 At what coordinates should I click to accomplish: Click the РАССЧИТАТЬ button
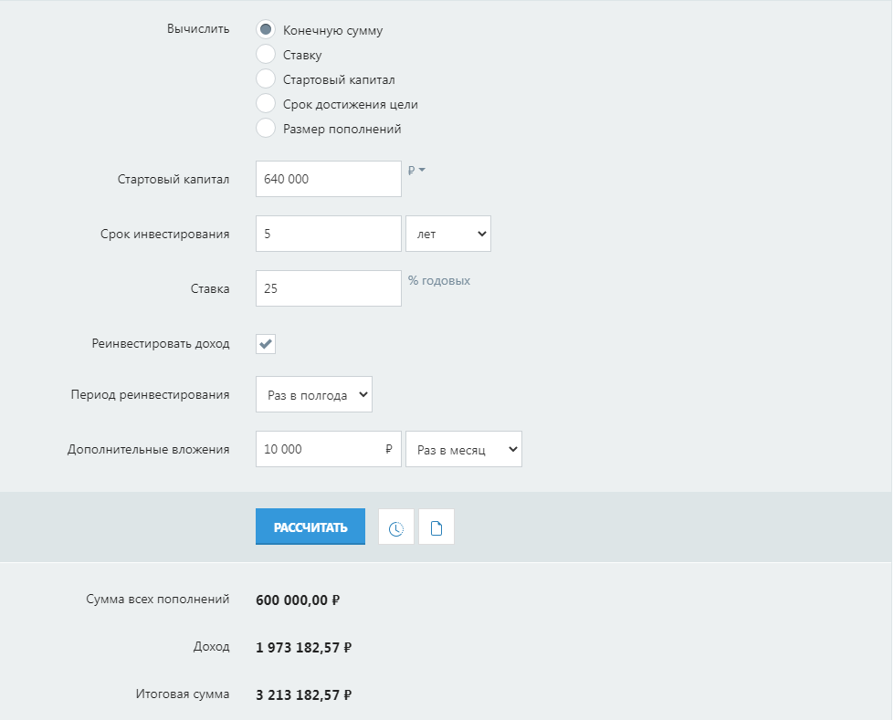click(x=310, y=527)
